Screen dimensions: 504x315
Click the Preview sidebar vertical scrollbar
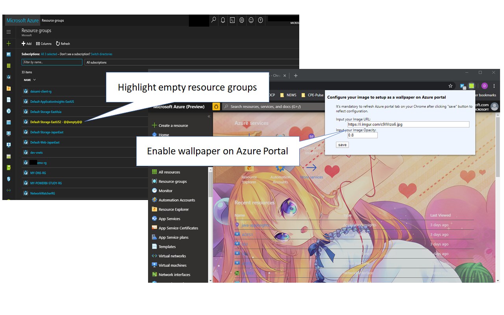tap(210, 185)
